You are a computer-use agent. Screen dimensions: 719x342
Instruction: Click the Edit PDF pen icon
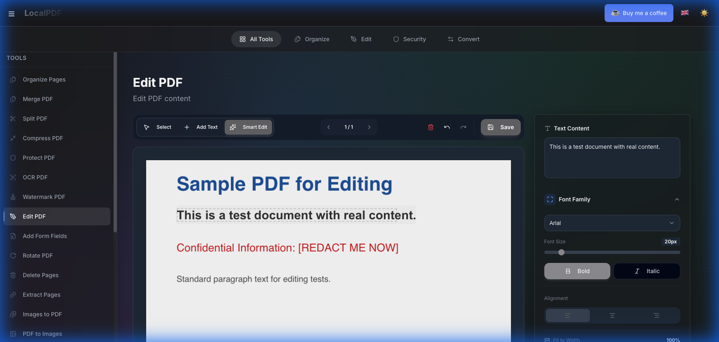click(13, 216)
